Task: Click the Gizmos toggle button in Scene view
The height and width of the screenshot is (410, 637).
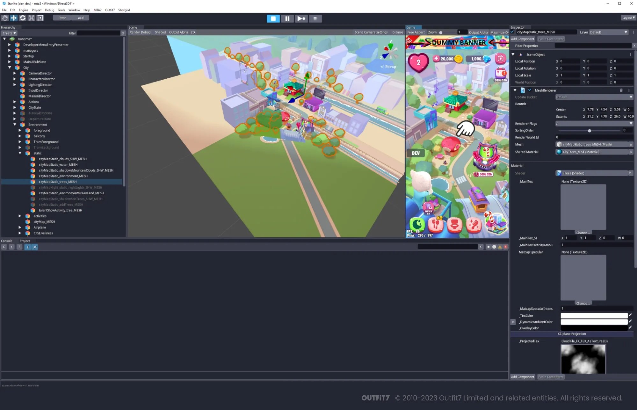Action: pos(396,32)
